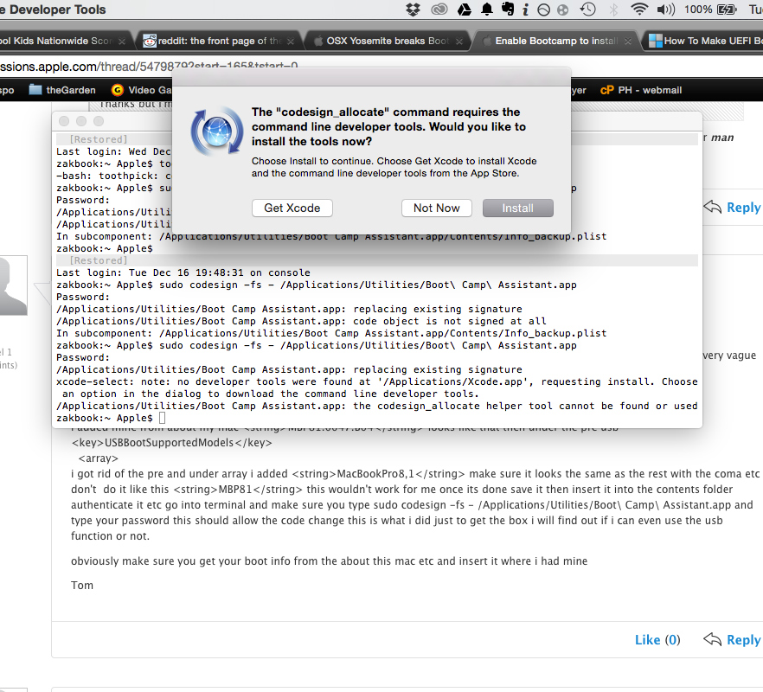
Task: Click the 100% battery percentage text
Action: click(x=698, y=10)
